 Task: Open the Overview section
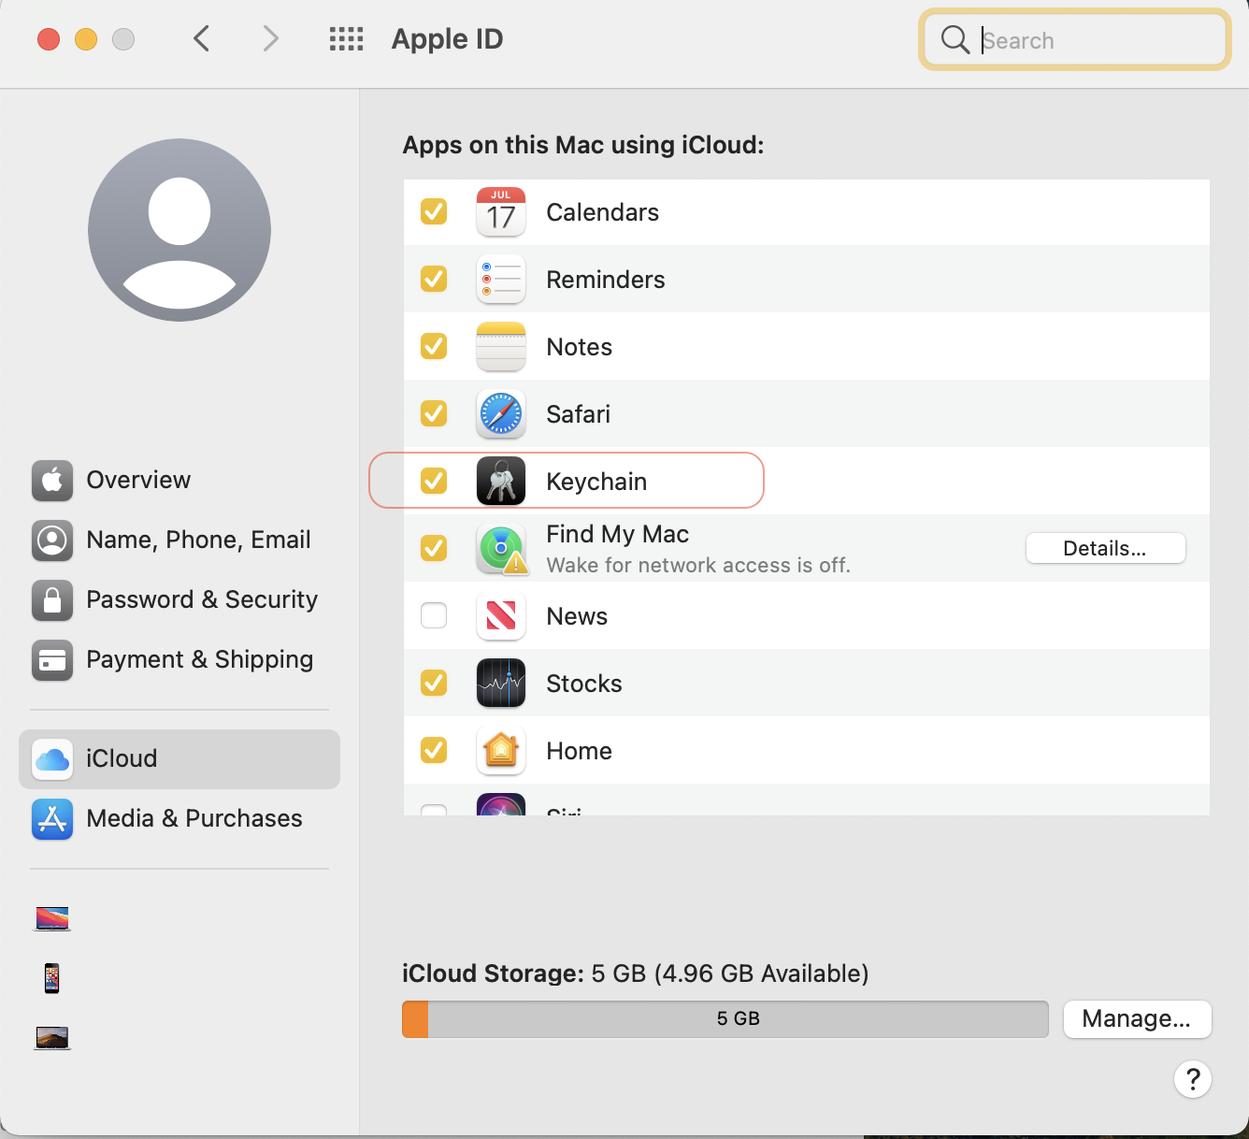point(179,481)
